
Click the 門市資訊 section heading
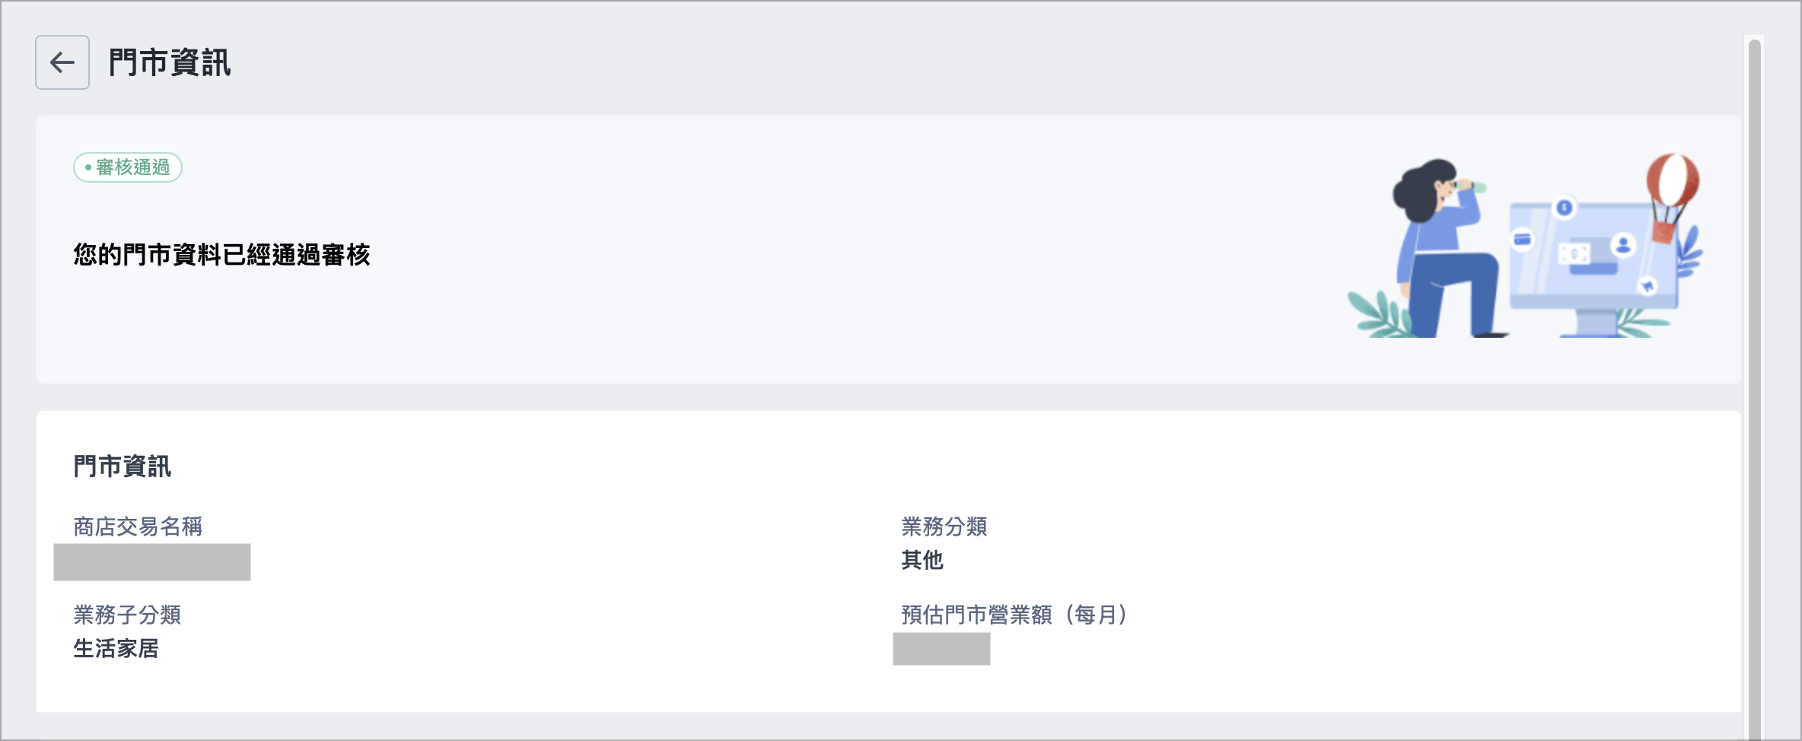[123, 466]
